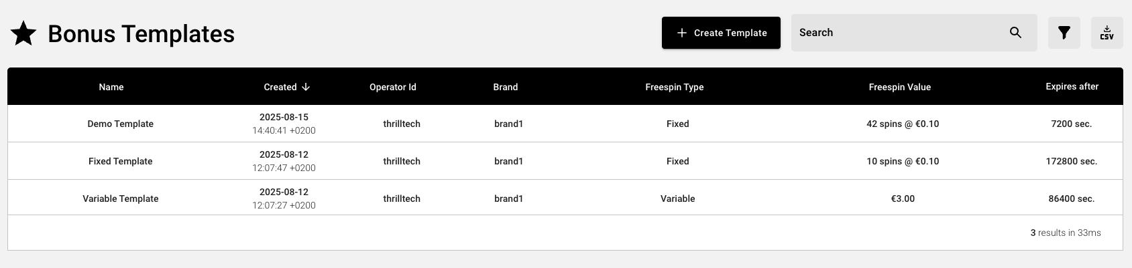The width and height of the screenshot is (1132, 268).
Task: Open the filter funnel options
Action: click(x=1064, y=33)
